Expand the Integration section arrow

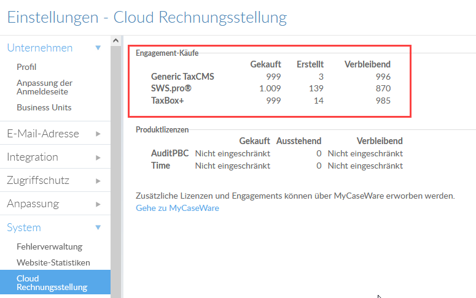[98, 158]
